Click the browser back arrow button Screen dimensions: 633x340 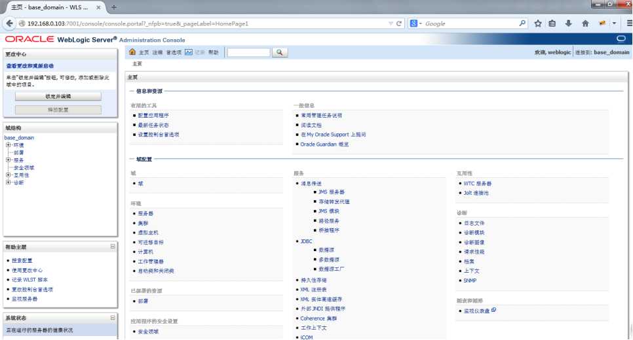tap(10, 24)
